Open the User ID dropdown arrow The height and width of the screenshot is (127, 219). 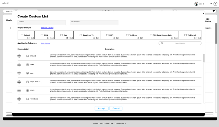click(211, 4)
